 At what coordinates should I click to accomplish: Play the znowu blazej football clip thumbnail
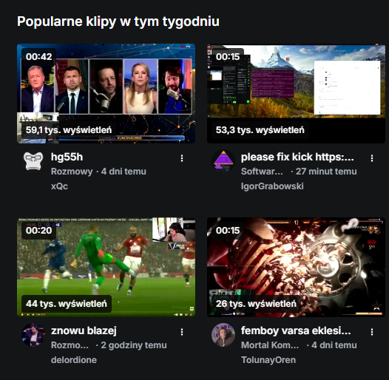click(106, 267)
